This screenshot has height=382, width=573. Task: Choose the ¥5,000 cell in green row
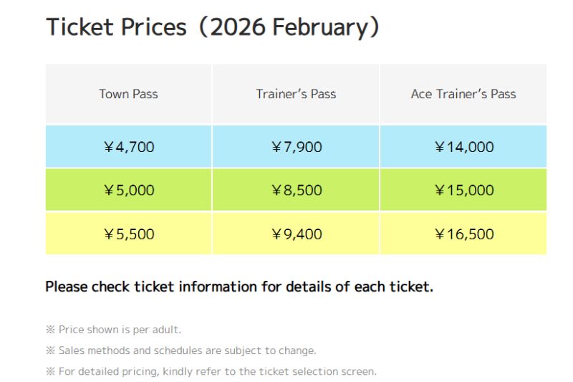coord(128,191)
